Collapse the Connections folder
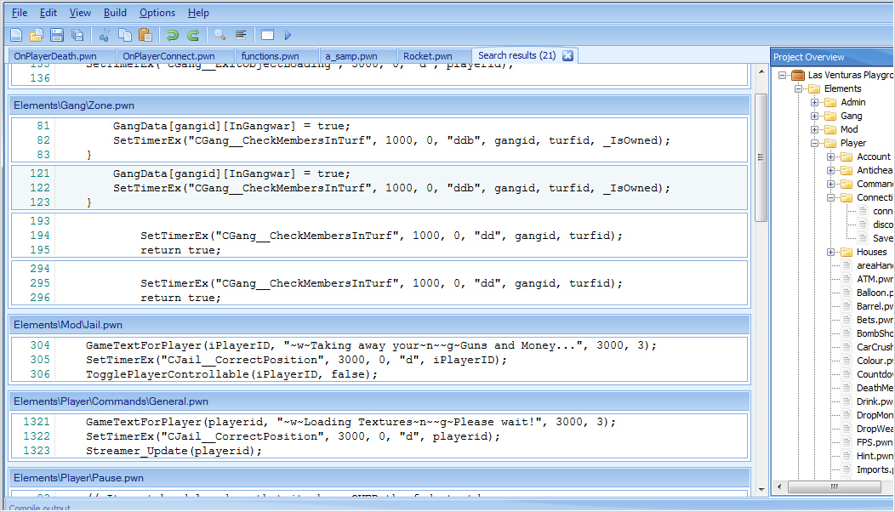Image resolution: width=895 pixels, height=512 pixels. point(831,196)
